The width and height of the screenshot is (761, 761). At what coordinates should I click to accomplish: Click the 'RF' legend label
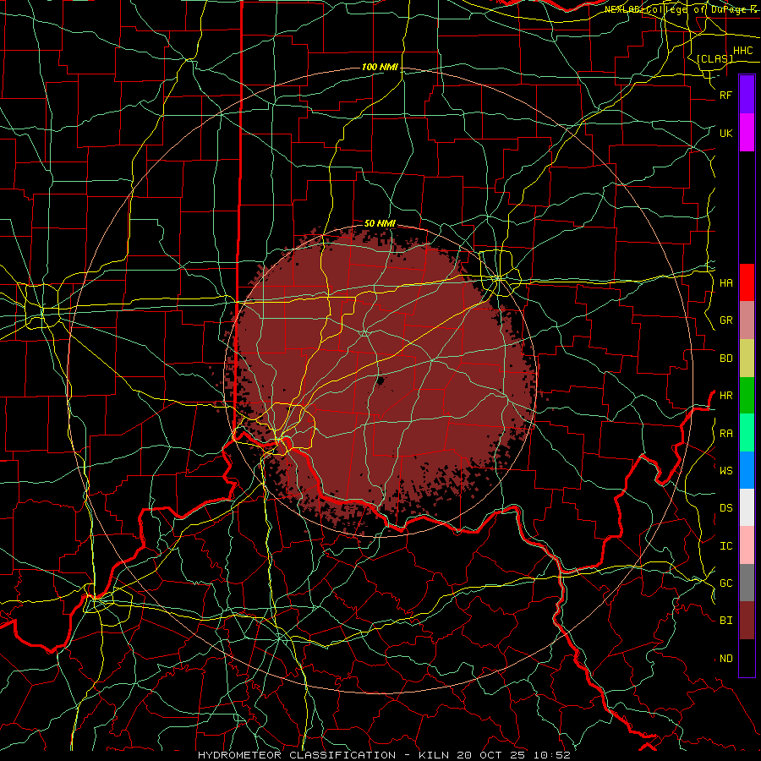[x=725, y=95]
